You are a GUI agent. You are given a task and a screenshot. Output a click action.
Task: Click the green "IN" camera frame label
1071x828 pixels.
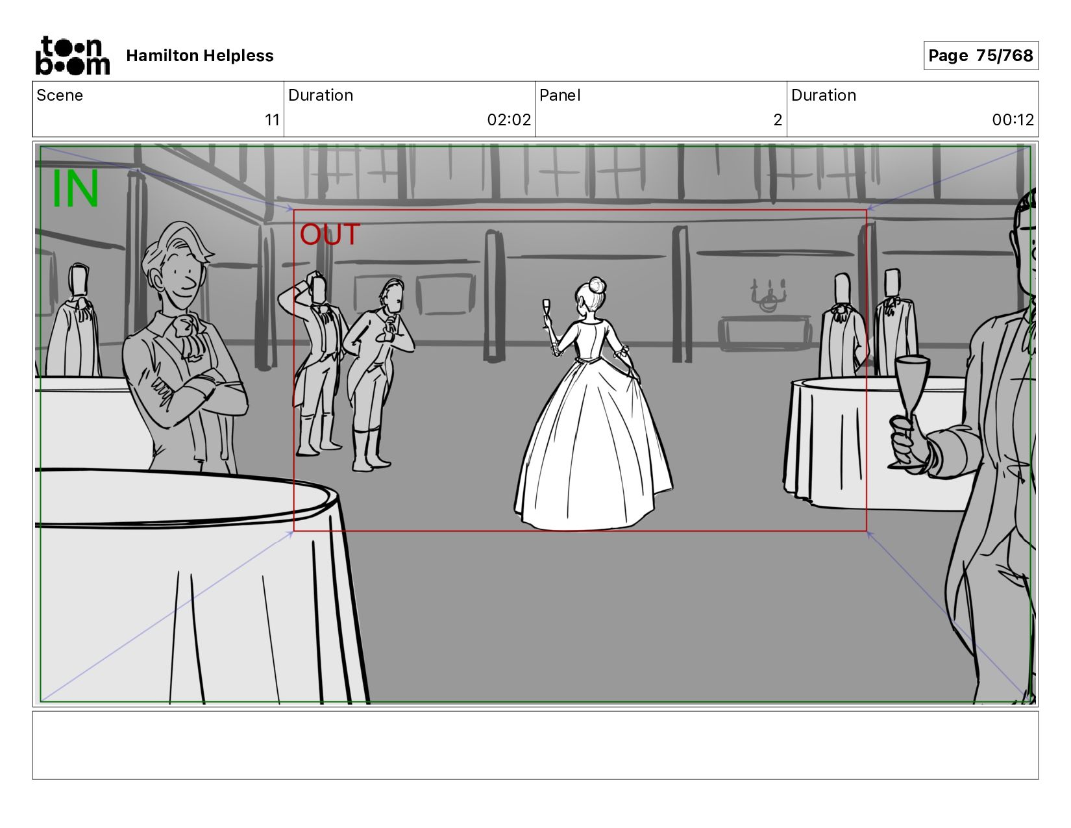point(75,189)
